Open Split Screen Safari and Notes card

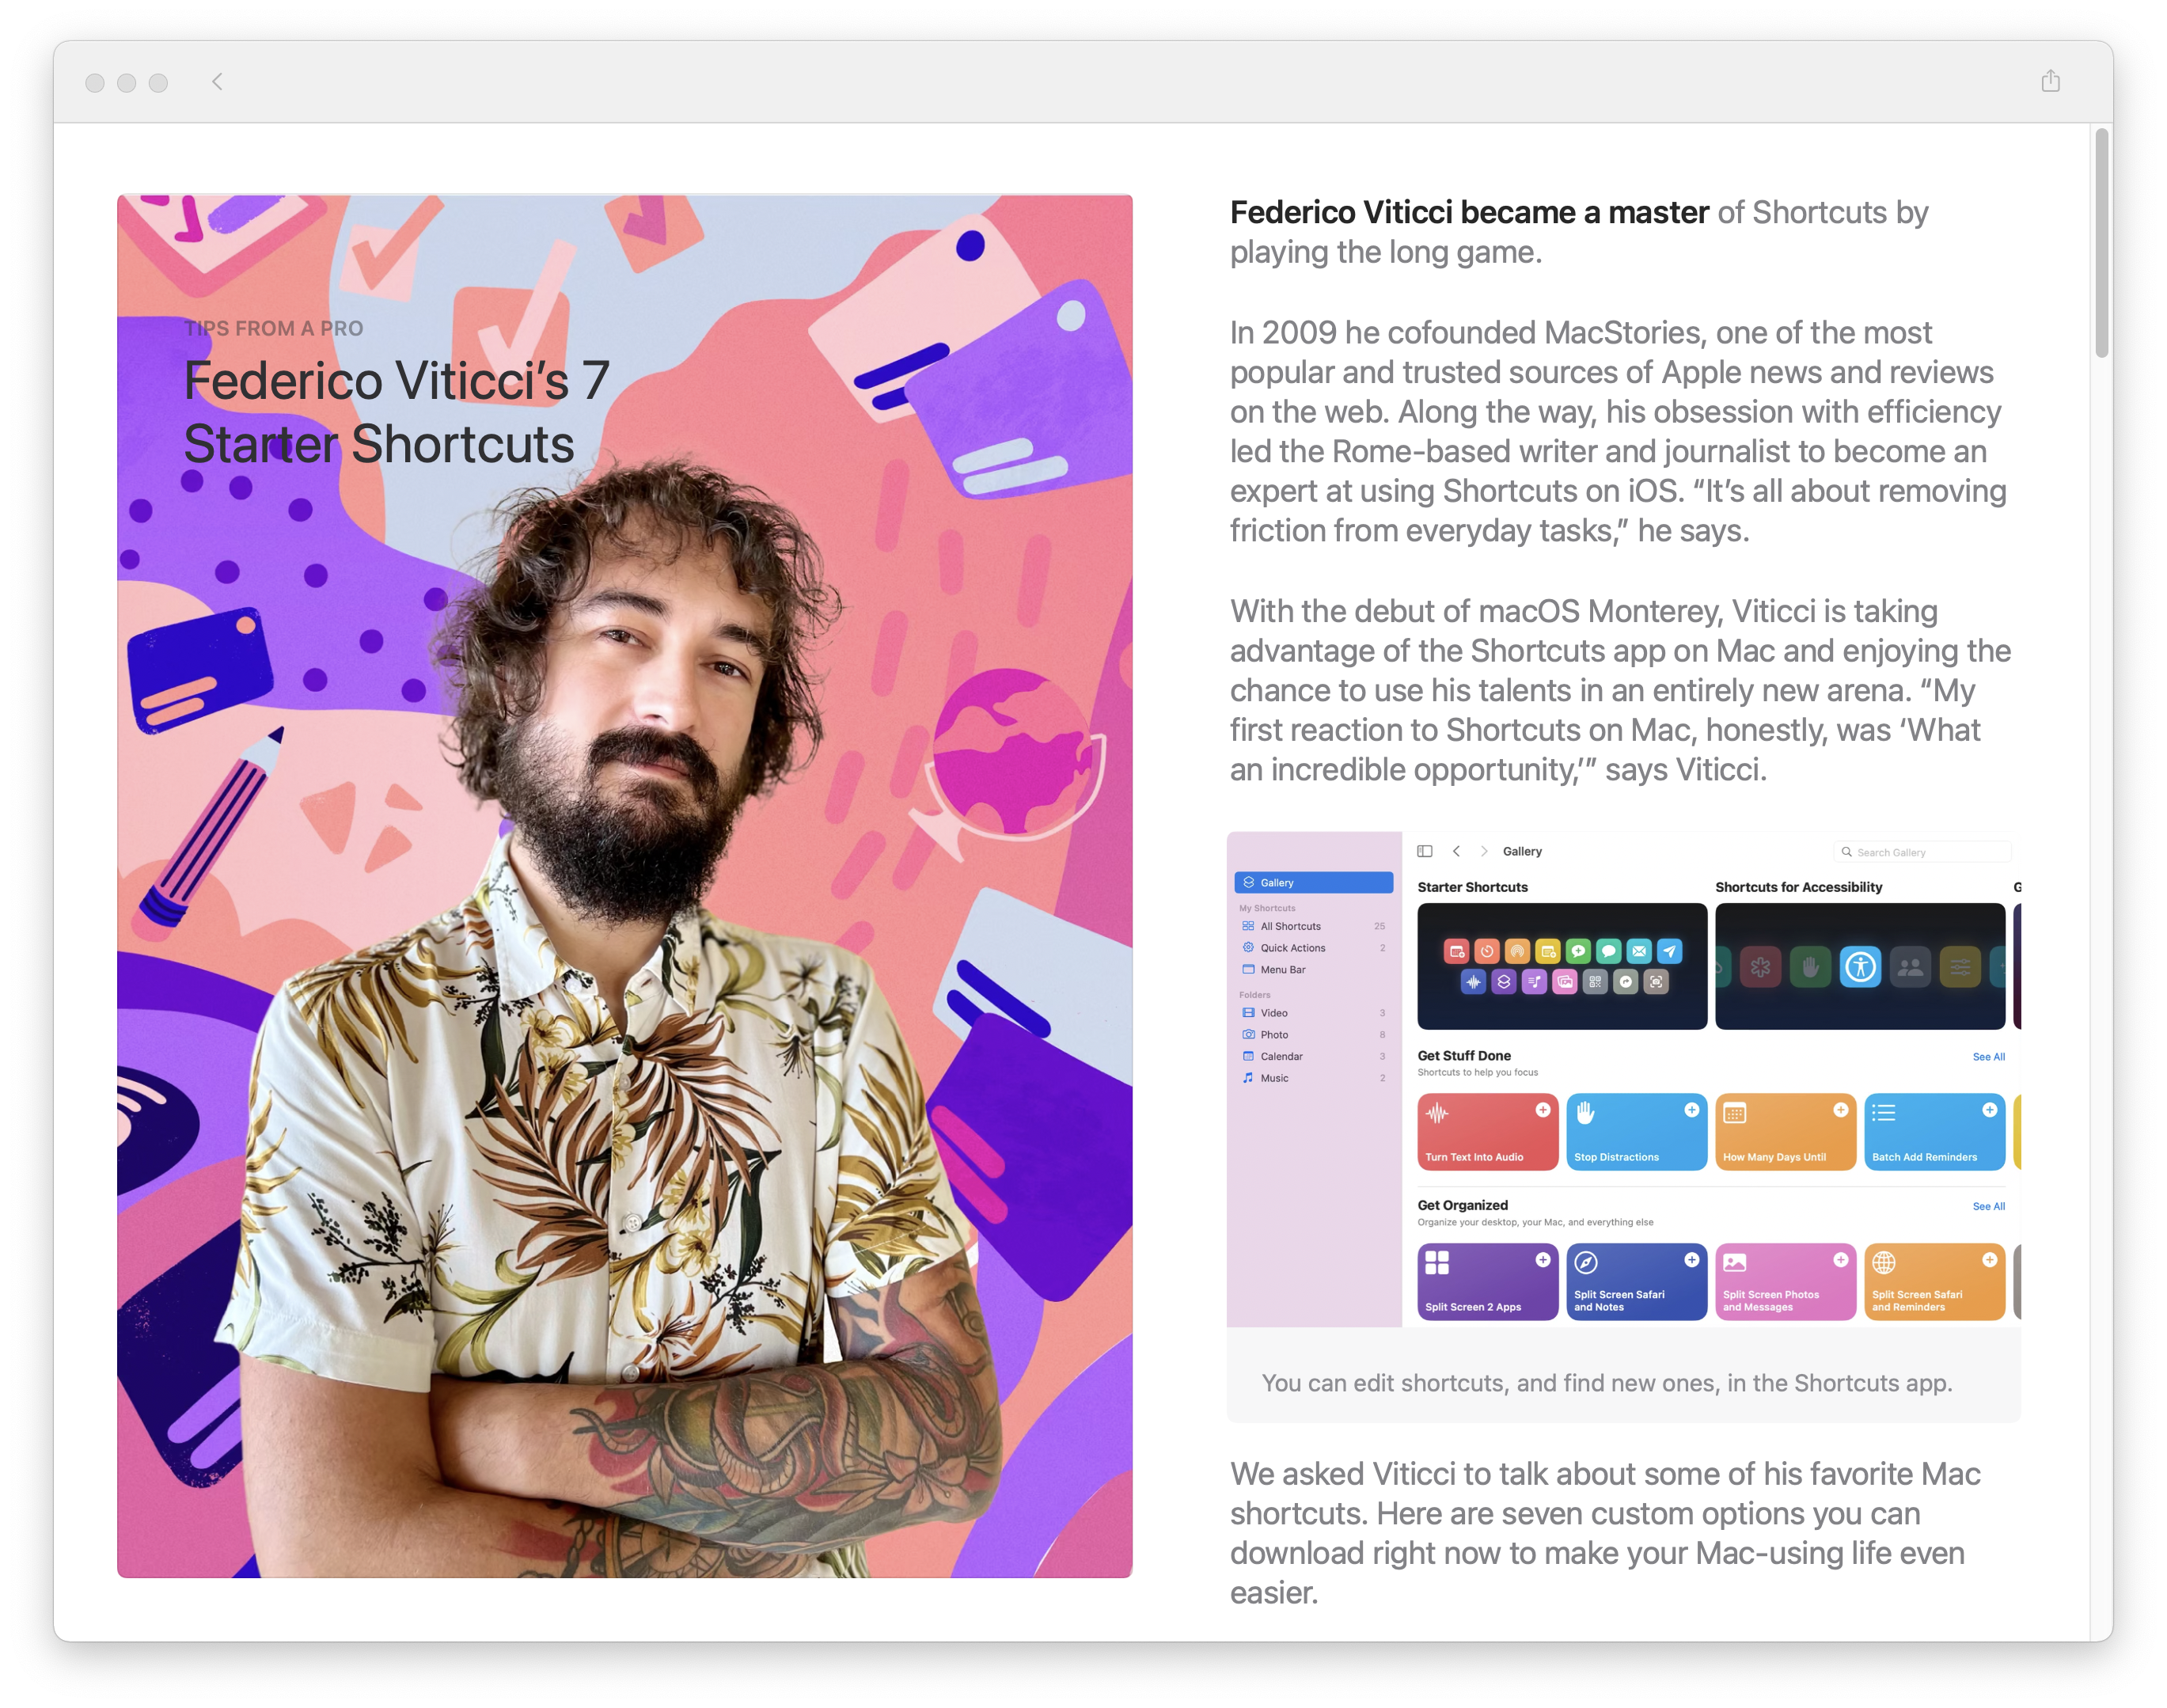(x=1636, y=1282)
